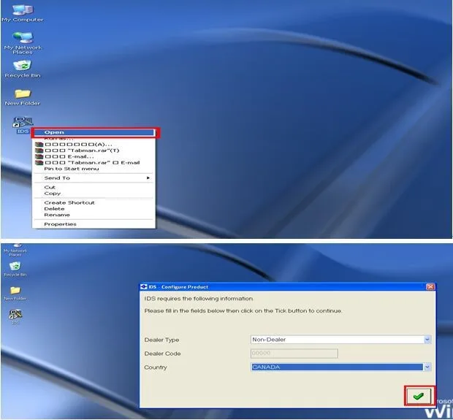Open the Dealer Type dropdown showing Non-Dealer

click(341, 340)
